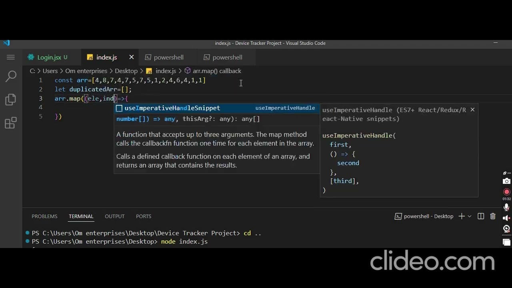Take a screenshot with recorder camera icon

[x=507, y=181]
